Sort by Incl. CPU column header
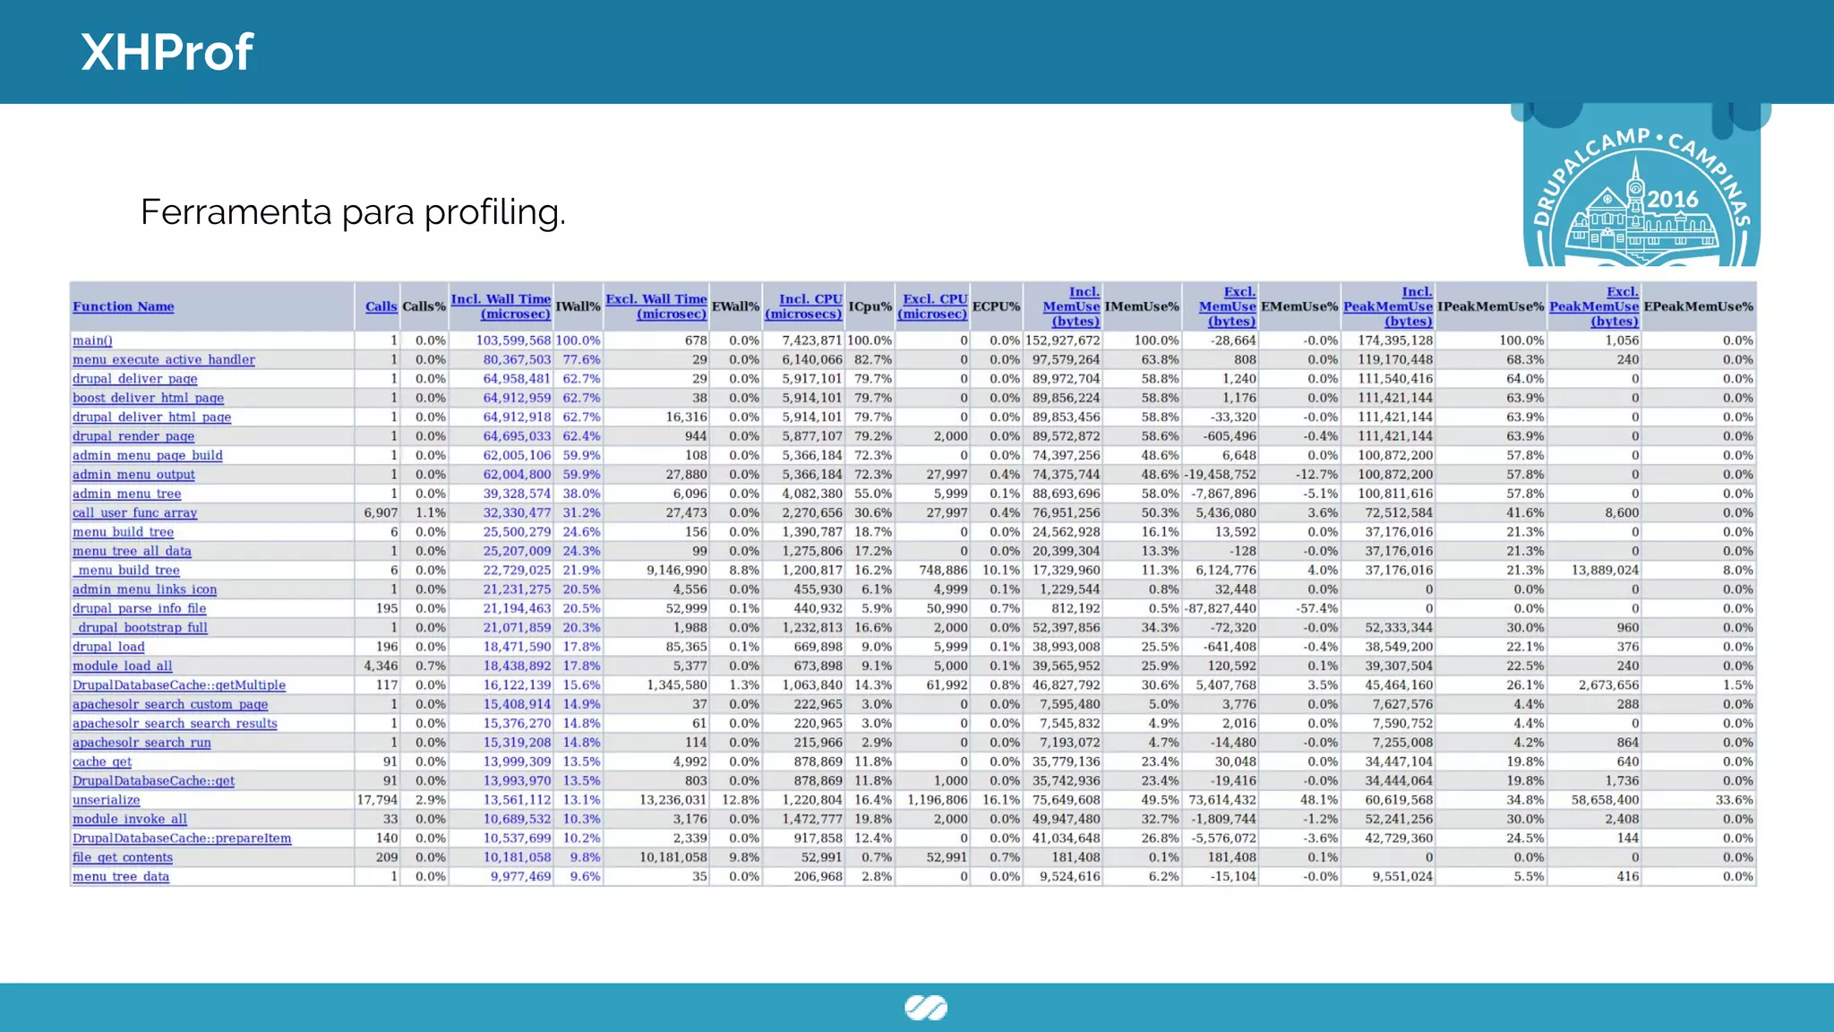This screenshot has height=1032, width=1834. [804, 306]
